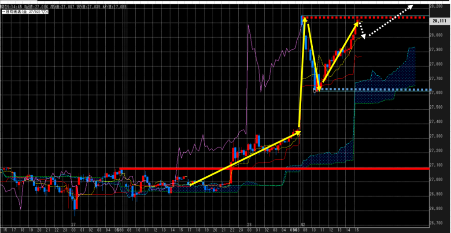Image resolution: width=451 pixels, height=233 pixels.
Task: Click the long white dotted upward arrow
Action: point(390,20)
